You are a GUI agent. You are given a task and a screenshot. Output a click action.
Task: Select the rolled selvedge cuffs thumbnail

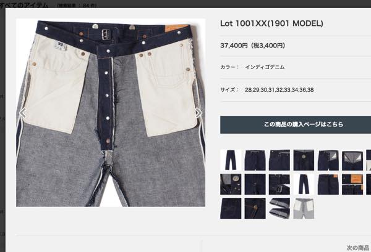279,208
